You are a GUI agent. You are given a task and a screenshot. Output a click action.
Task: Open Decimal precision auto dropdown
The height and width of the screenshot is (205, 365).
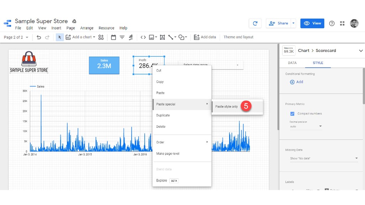point(305,126)
